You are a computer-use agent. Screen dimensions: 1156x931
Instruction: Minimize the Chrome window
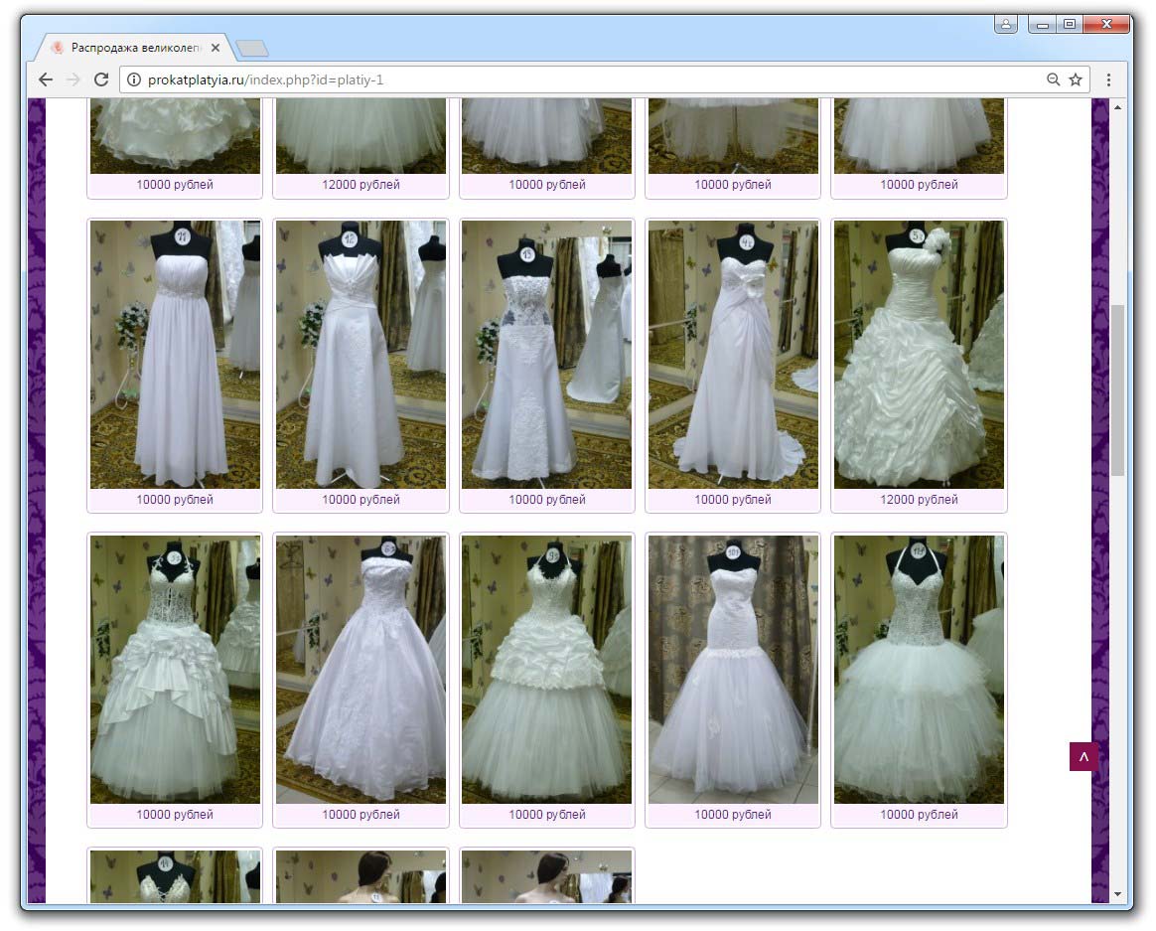click(x=1043, y=25)
